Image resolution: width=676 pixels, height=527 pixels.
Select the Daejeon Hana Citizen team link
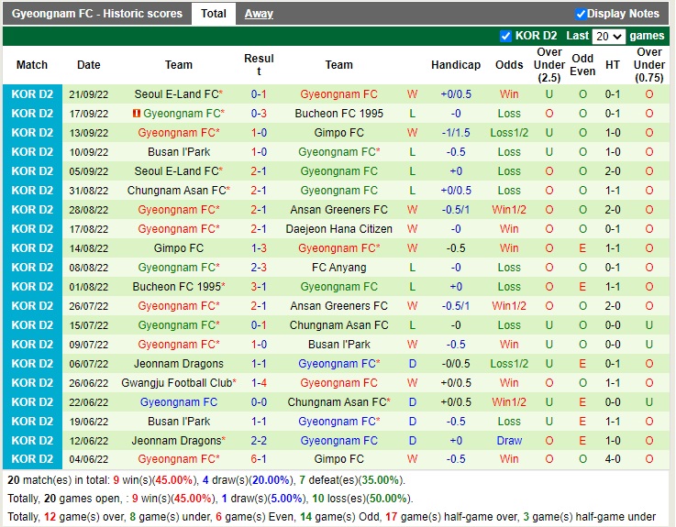pyautogui.click(x=338, y=229)
